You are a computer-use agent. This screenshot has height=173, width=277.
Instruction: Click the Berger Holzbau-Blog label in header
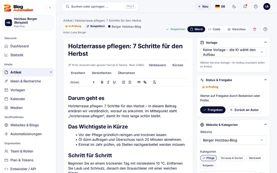[x=125, y=27]
